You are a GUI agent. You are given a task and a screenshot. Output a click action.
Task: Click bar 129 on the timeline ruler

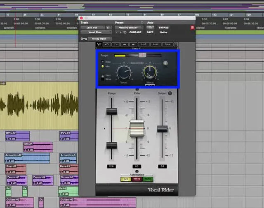248,15
